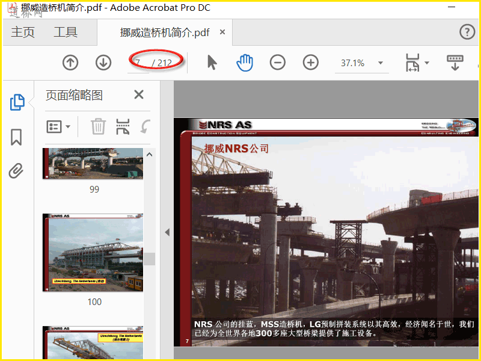The image size is (481, 361).
Task: Select page 100 thumbnail
Action: click(93, 252)
